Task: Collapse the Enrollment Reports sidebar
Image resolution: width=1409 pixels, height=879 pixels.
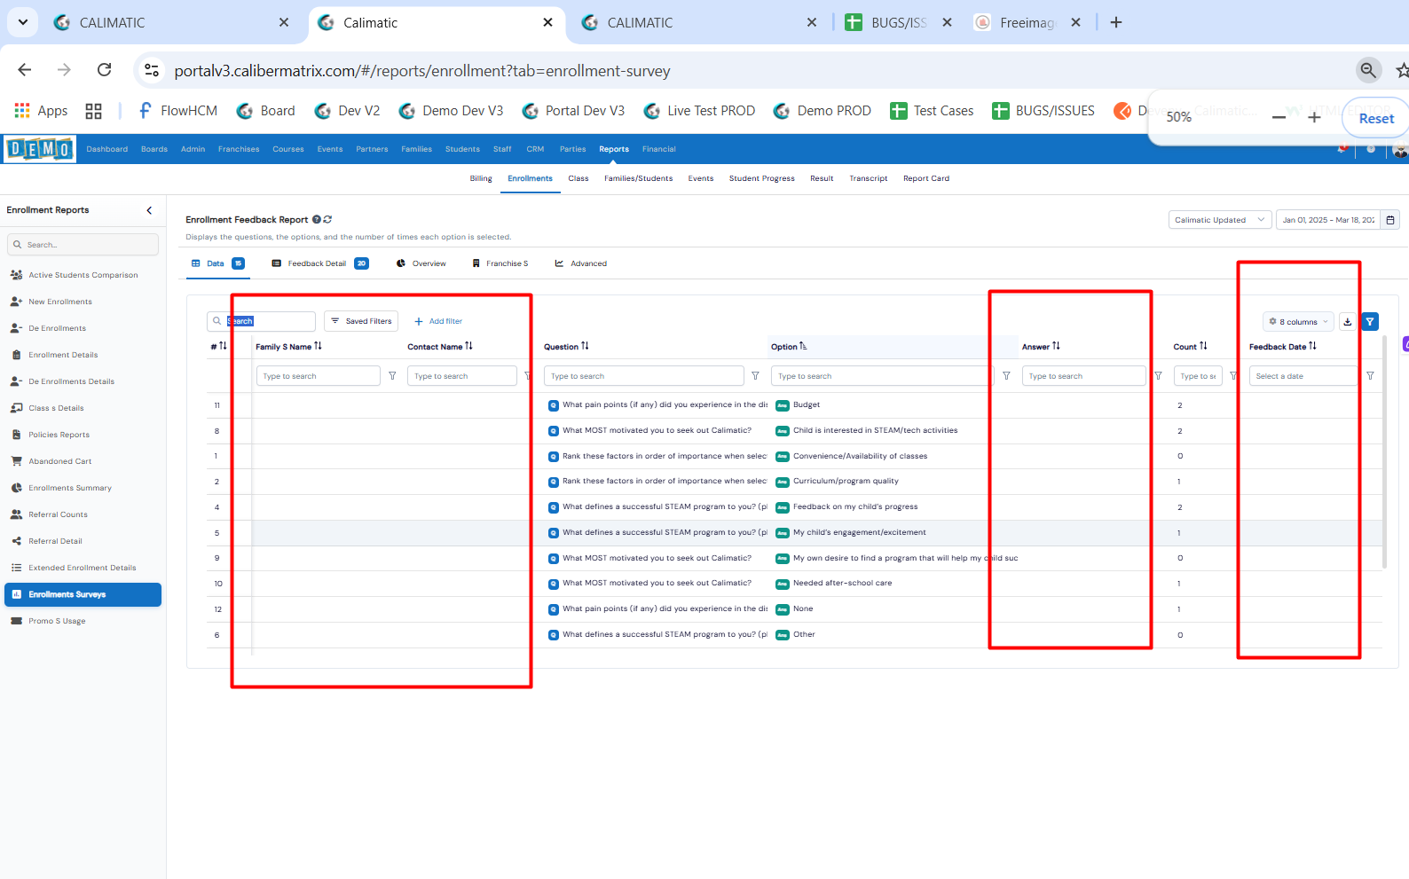Action: (149, 210)
